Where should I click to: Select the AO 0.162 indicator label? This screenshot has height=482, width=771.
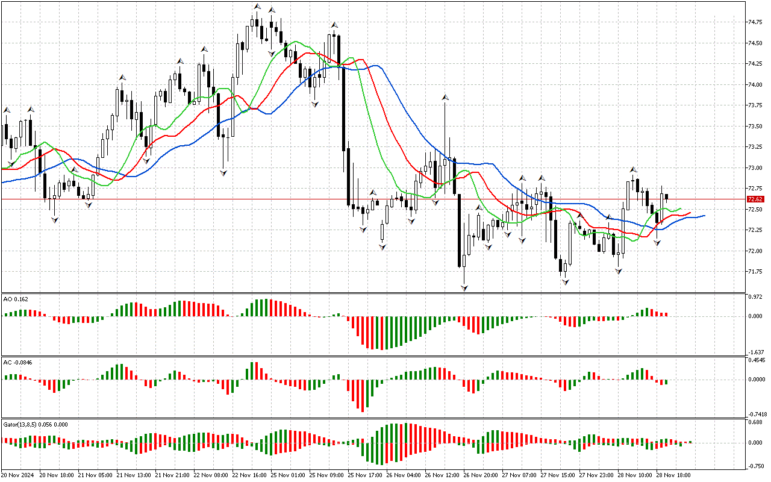(16, 299)
